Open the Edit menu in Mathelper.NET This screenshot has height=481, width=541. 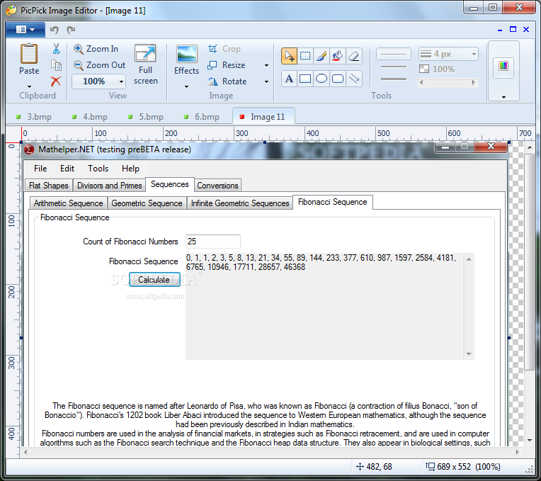(x=67, y=169)
